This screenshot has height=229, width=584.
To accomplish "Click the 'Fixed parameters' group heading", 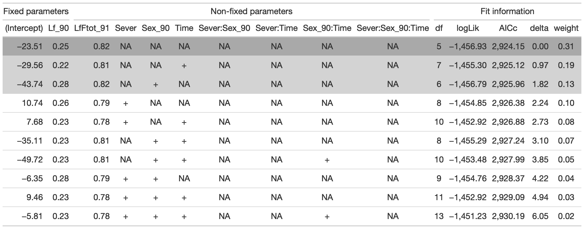I will 36,12.
